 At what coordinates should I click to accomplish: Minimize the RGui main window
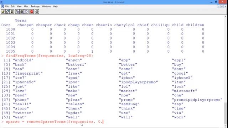211,2
